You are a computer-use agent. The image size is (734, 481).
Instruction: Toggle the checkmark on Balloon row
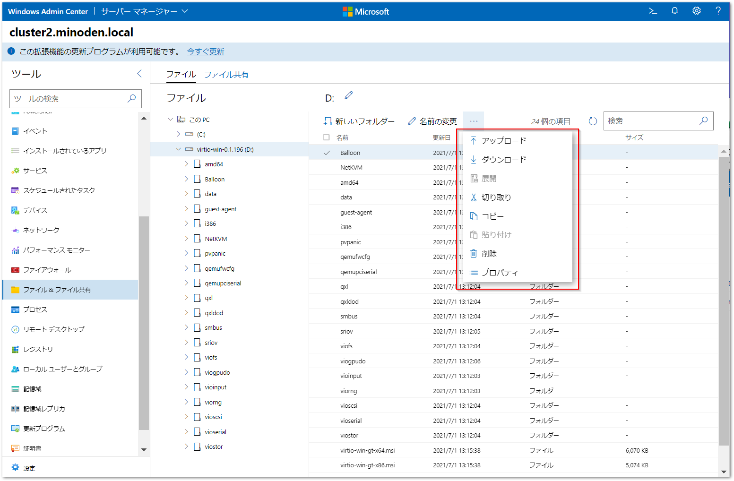coord(327,153)
